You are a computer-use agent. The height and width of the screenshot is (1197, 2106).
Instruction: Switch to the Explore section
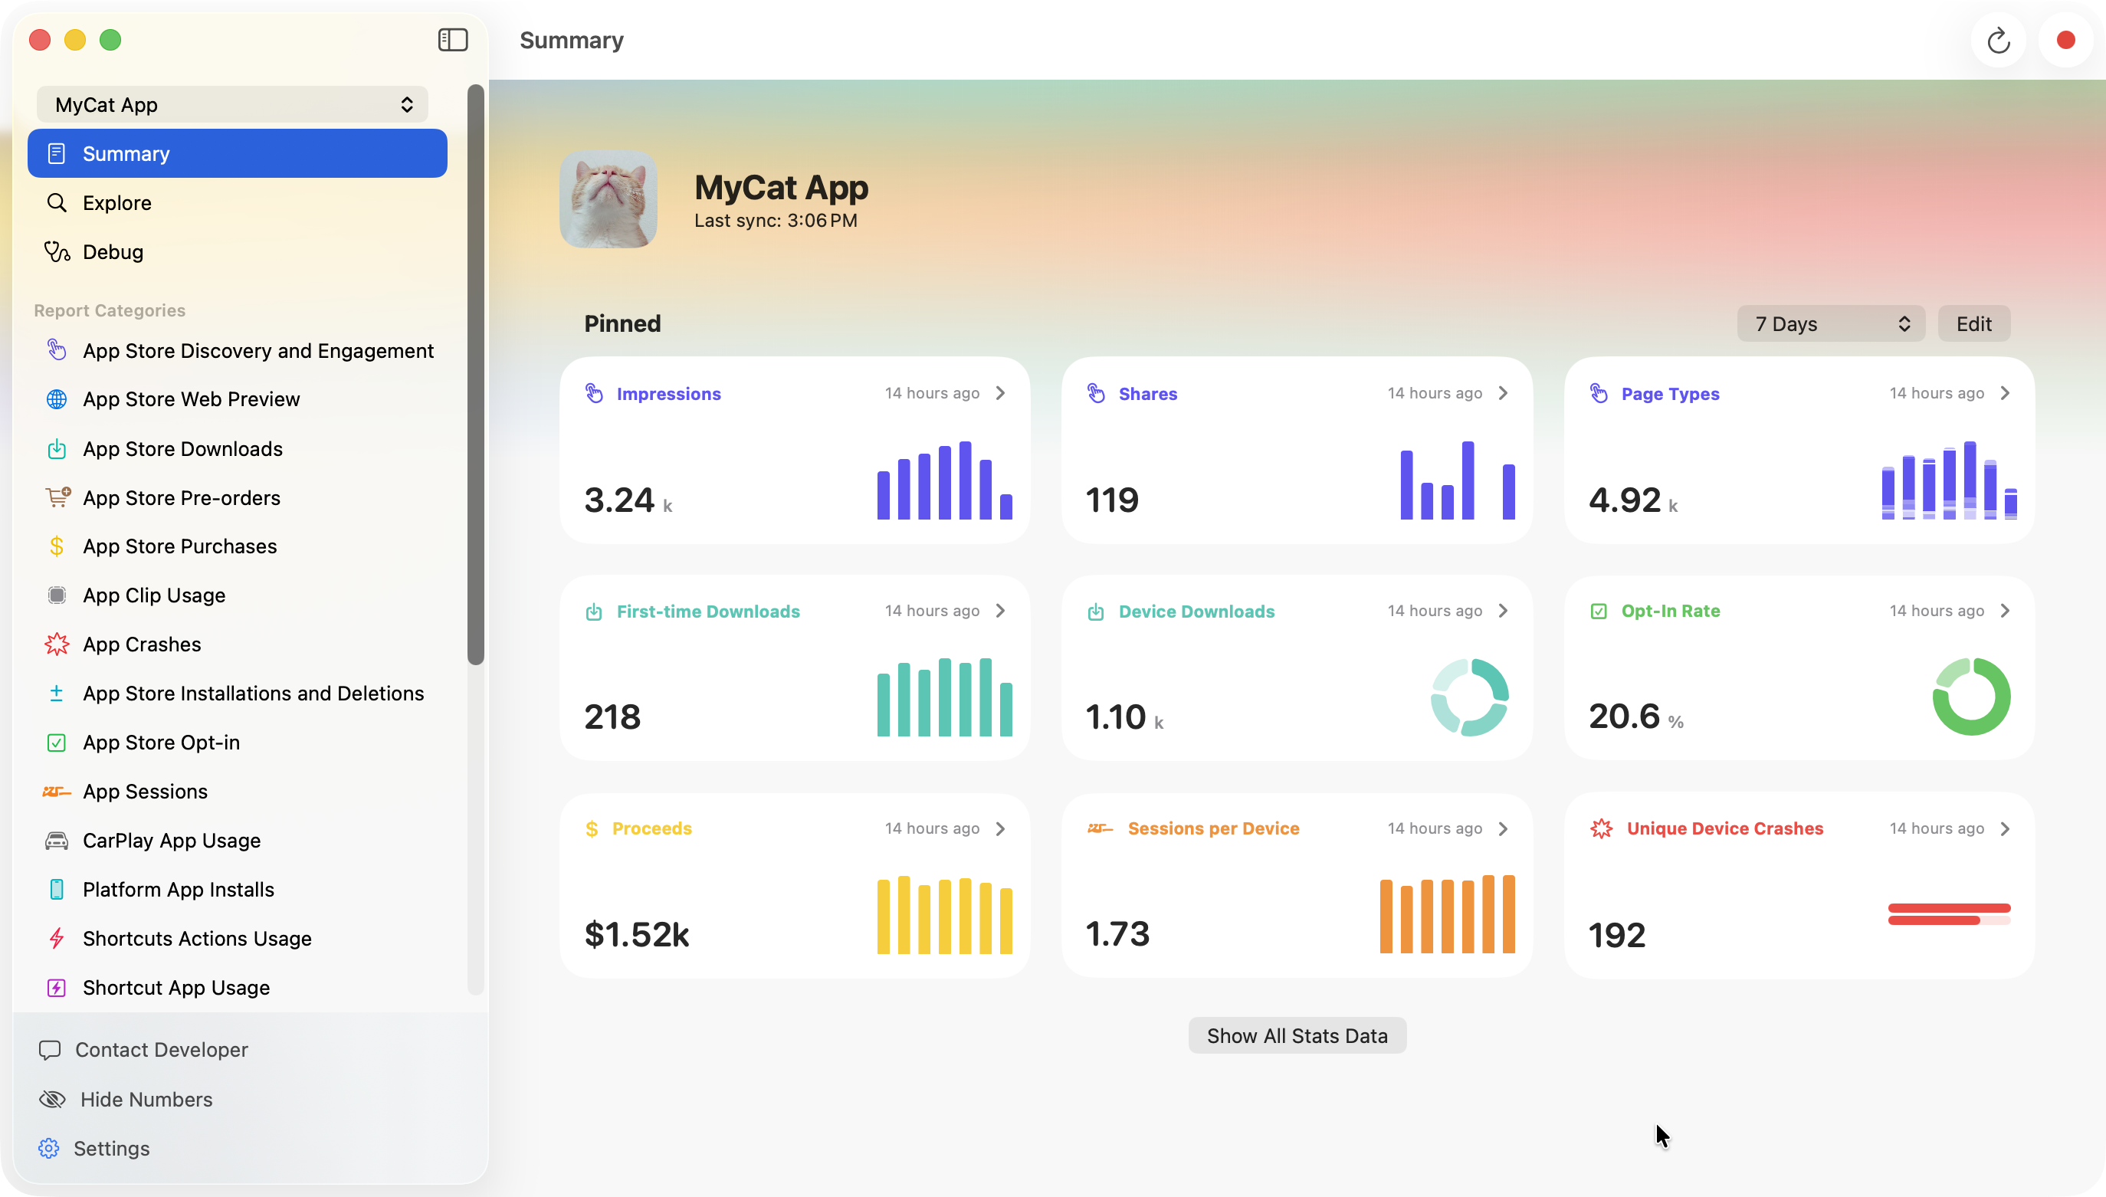pos(116,202)
